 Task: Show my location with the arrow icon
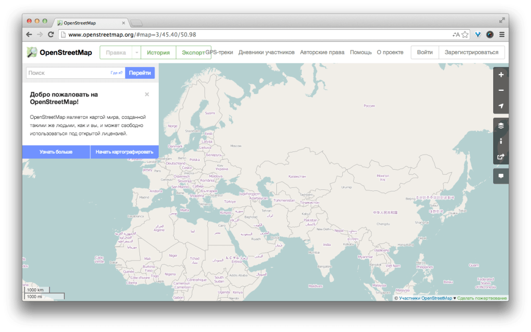tap(501, 106)
